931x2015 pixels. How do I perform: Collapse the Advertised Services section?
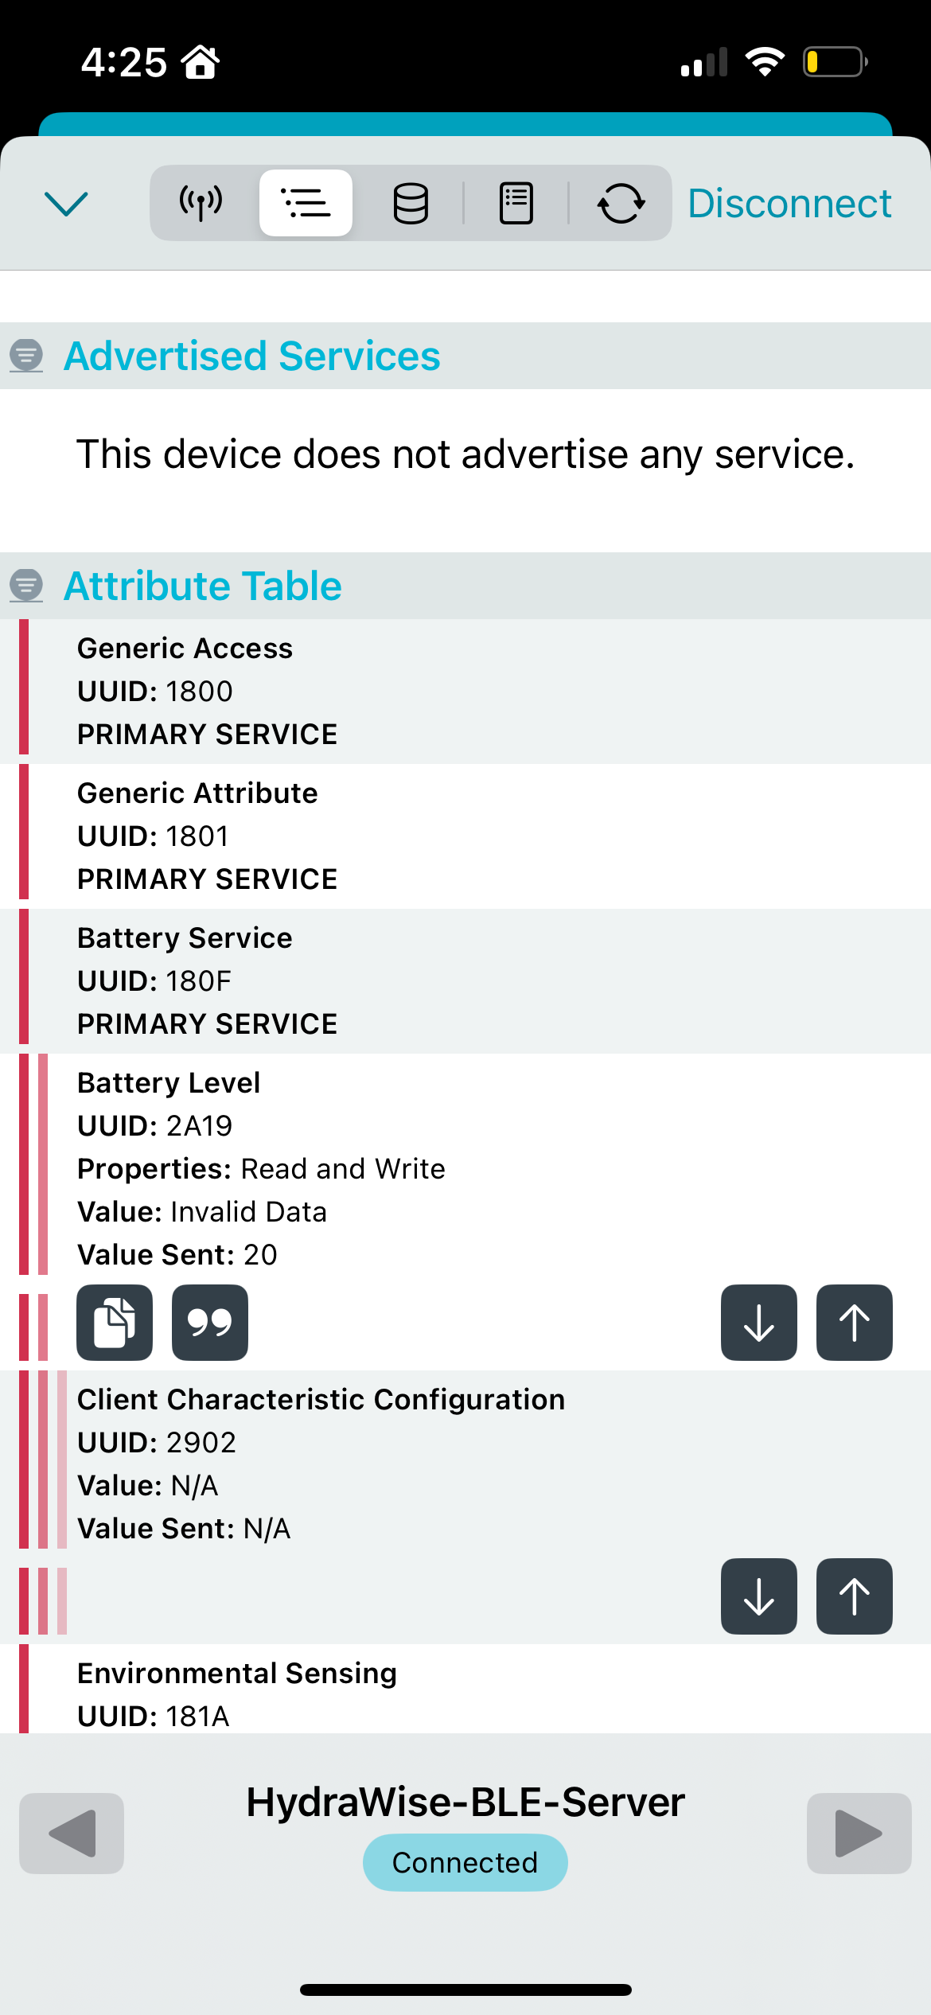pos(26,356)
